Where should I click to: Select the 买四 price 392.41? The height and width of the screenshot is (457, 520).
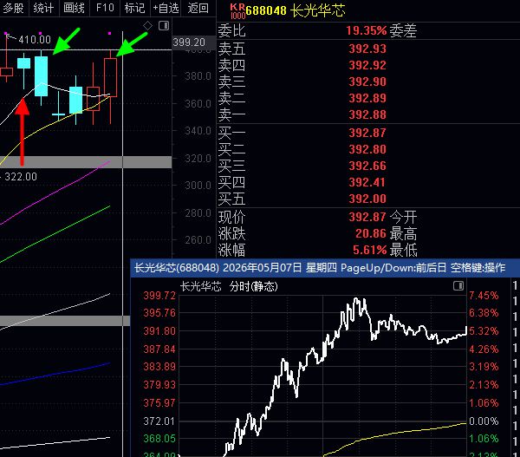tap(367, 182)
